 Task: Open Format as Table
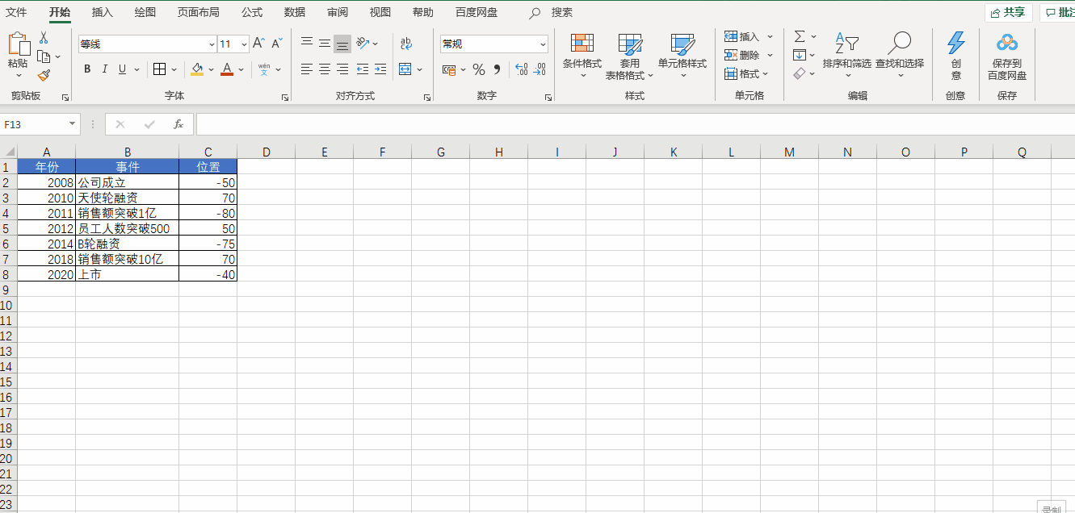pyautogui.click(x=630, y=56)
